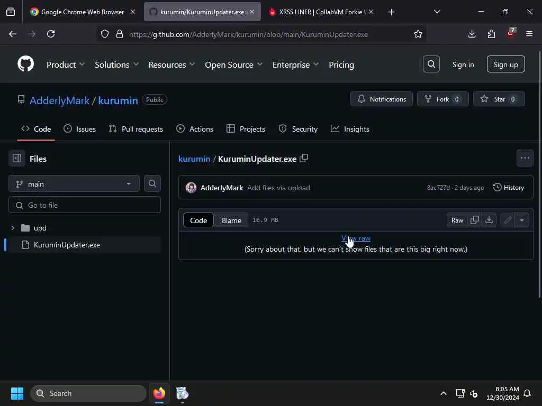Click the Windows taskbar Search box
Image resolution: width=542 pixels, height=406 pixels.
[88, 393]
